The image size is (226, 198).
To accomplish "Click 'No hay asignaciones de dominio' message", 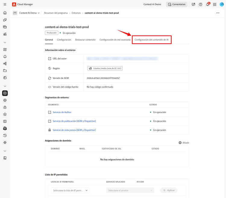I will click(117, 159).
